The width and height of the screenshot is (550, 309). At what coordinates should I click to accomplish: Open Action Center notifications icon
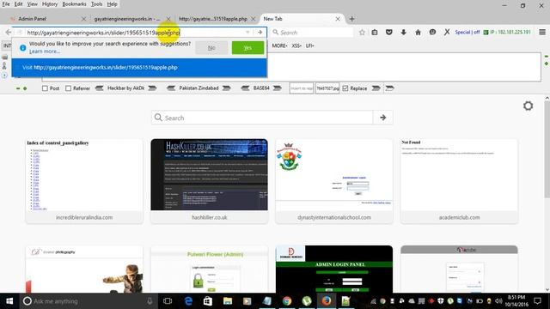[537, 301]
